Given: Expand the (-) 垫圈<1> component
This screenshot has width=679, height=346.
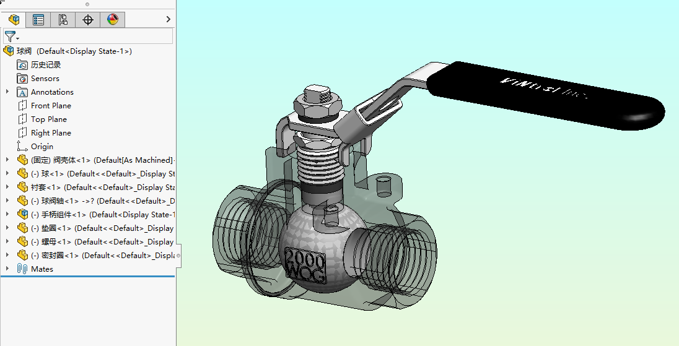Looking at the screenshot, I should pyautogui.click(x=7, y=228).
